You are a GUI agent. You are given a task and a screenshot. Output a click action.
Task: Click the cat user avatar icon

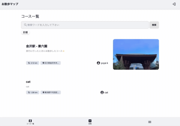click(x=102, y=92)
